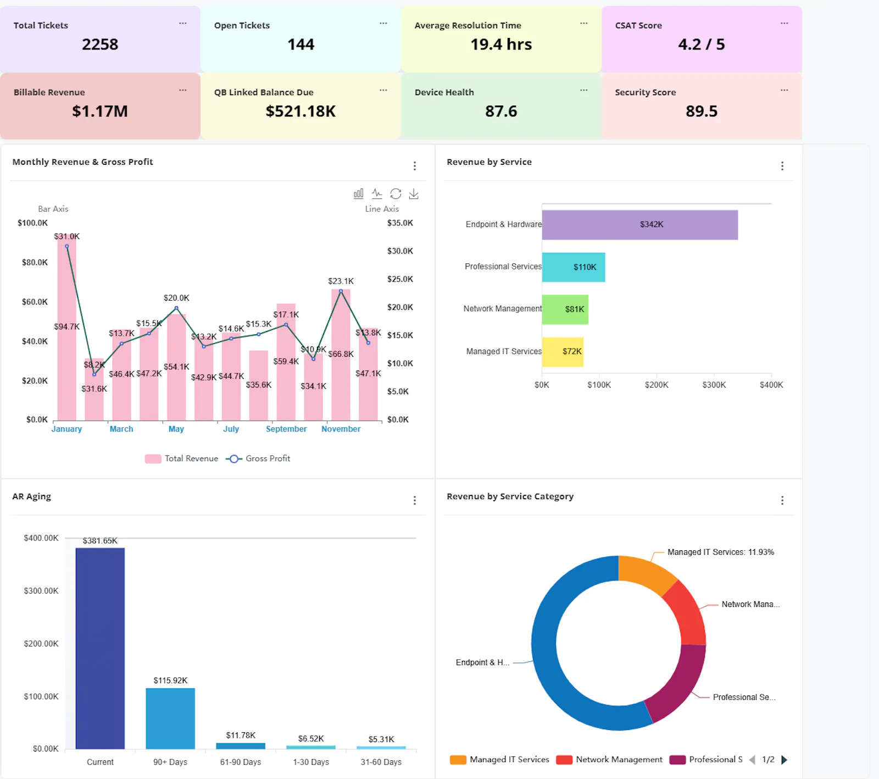The width and height of the screenshot is (879, 779).
Task: Select the 90+ Days $115.92K bar
Action: click(x=170, y=719)
